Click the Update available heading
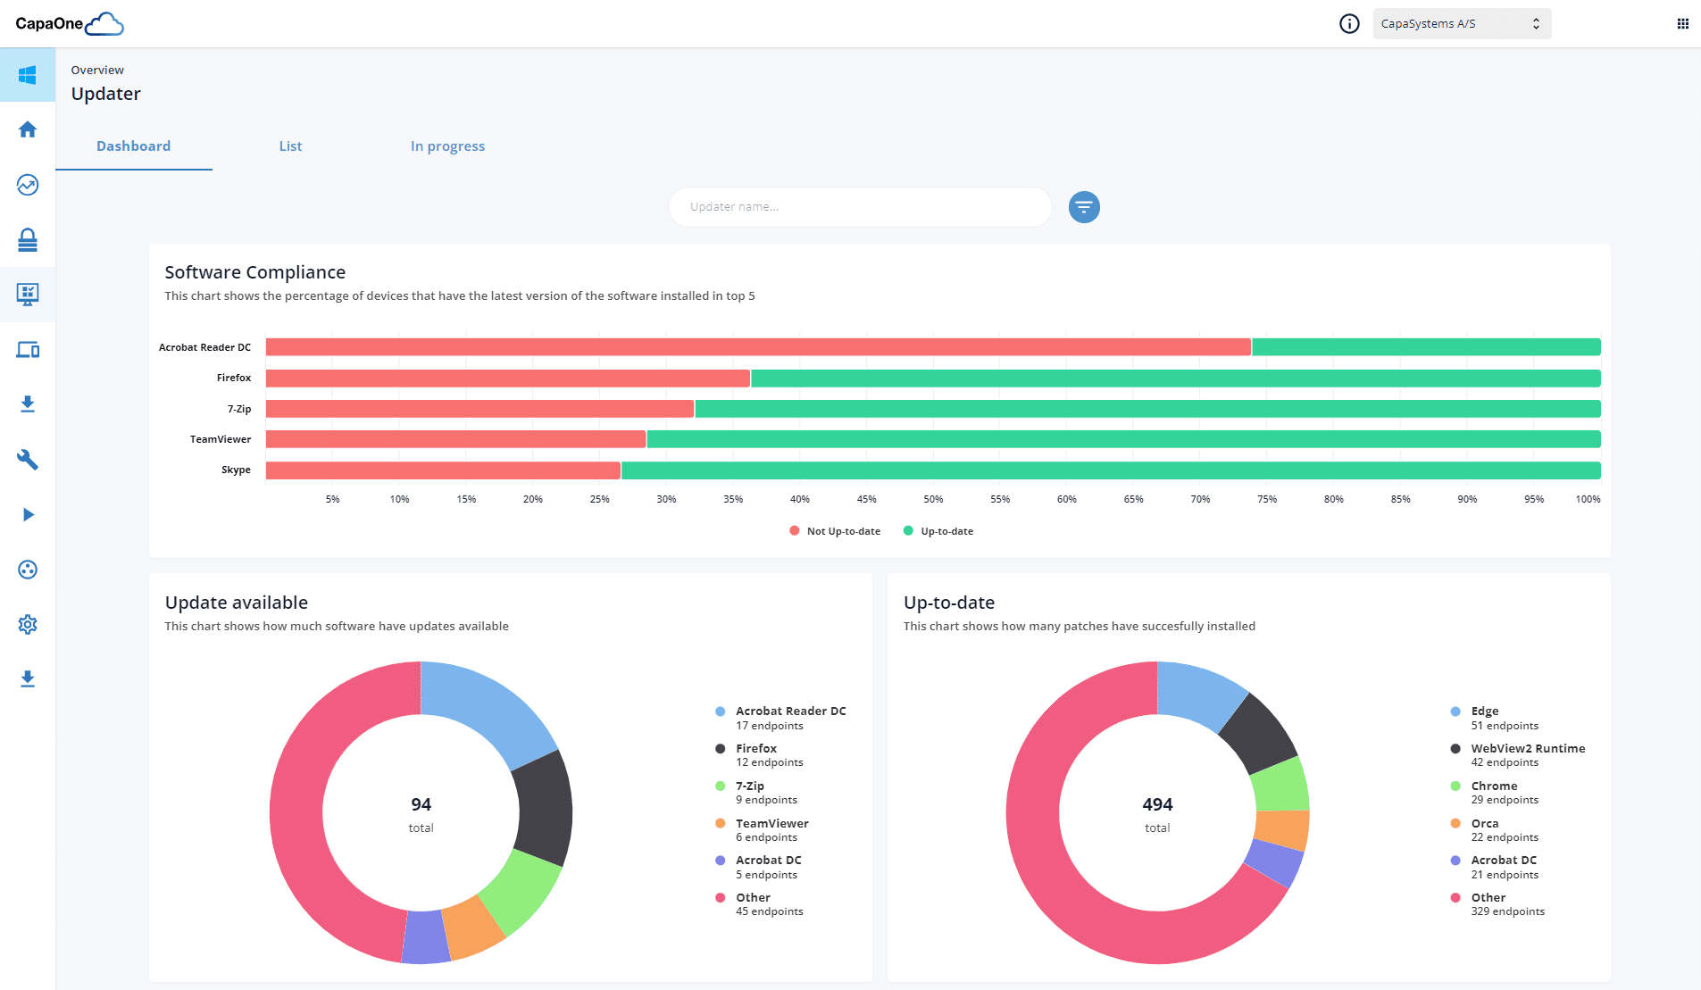Viewport: 1701px width, 990px height. coord(237,603)
